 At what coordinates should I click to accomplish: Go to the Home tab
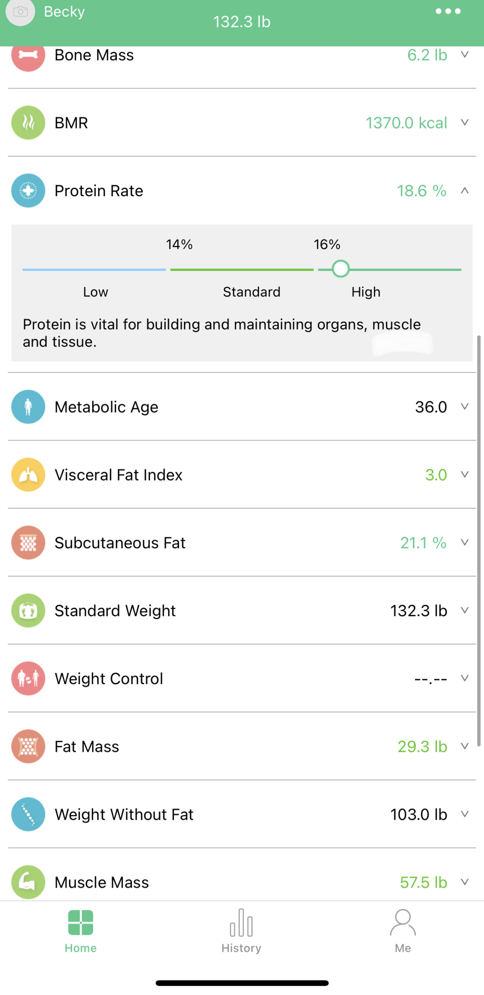[81, 931]
